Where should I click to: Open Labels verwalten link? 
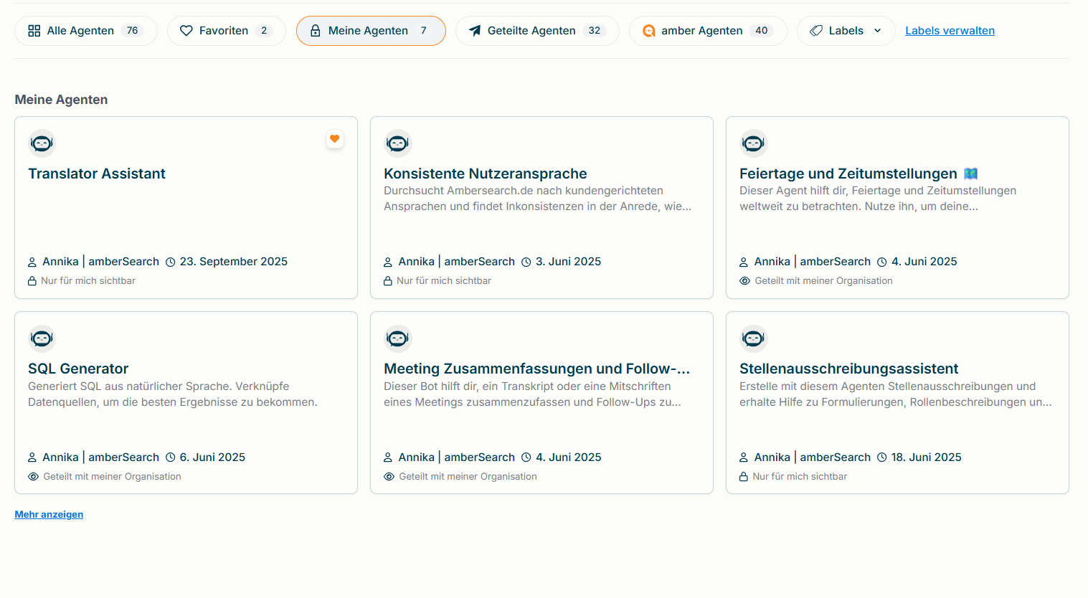point(950,31)
